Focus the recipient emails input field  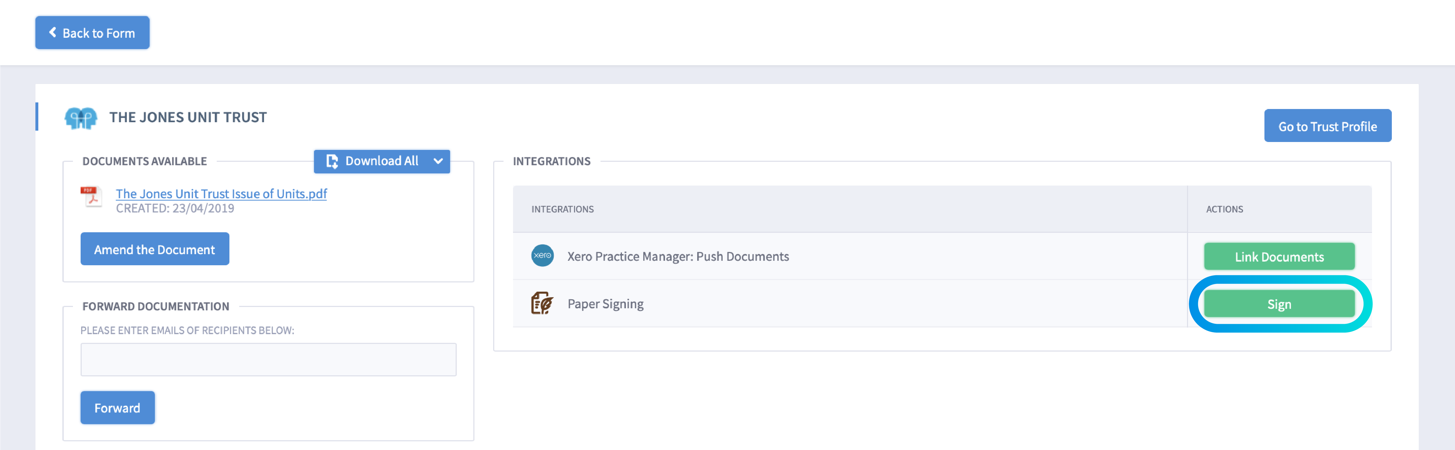268,360
